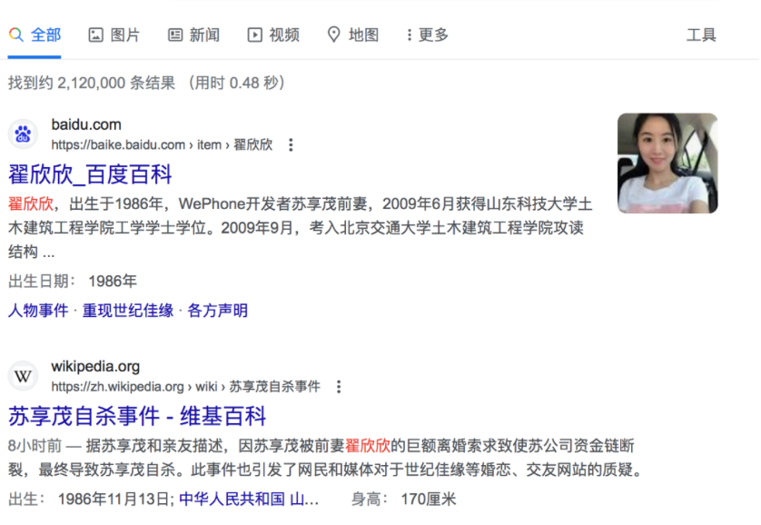The width and height of the screenshot is (761, 525).
Task: Follow the 人物事件 sitelink
Action: coord(38,310)
